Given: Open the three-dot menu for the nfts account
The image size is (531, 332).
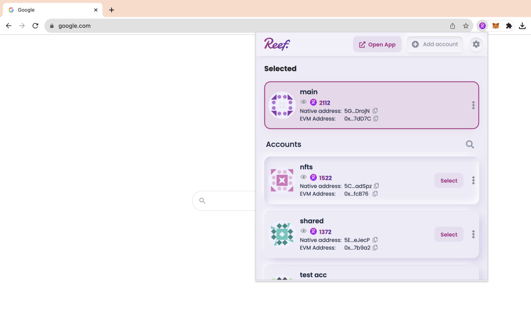Looking at the screenshot, I should (473, 180).
